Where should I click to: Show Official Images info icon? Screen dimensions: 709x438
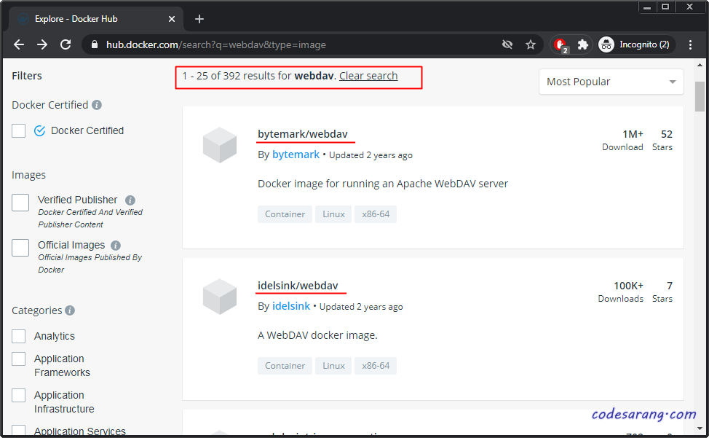click(x=116, y=246)
